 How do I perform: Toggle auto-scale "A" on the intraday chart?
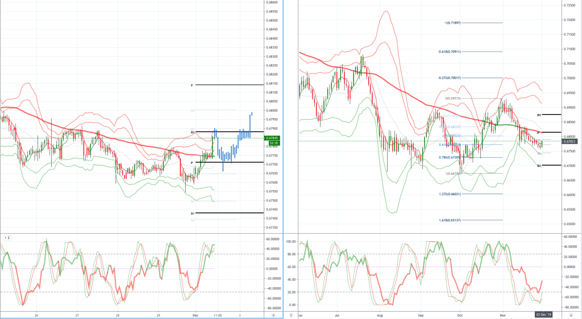click(273, 315)
